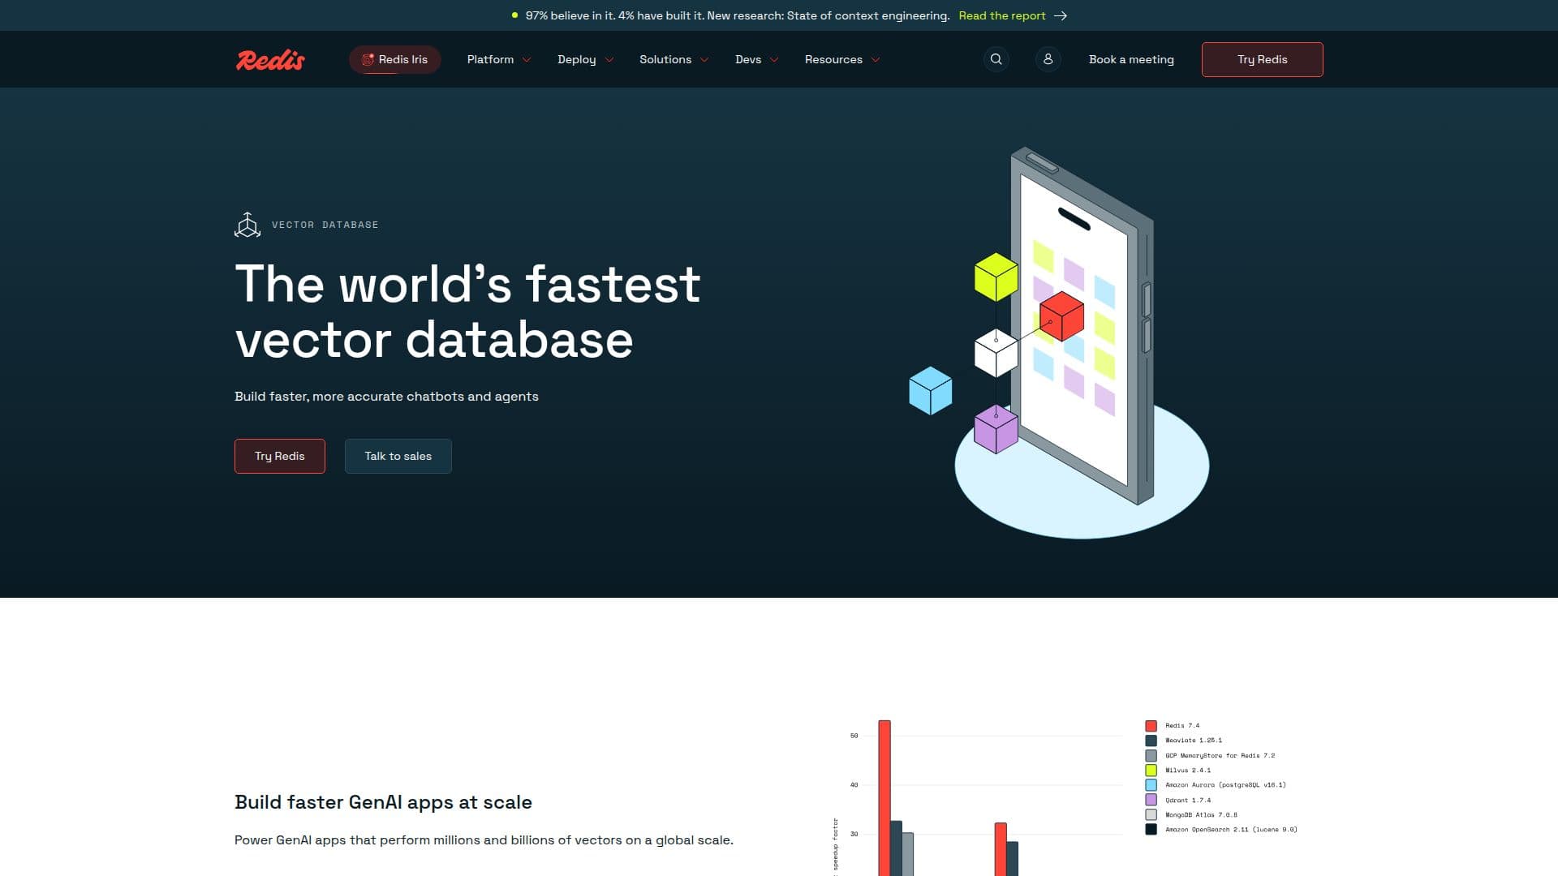
Task: Click the yellow-green cube in illustration
Action: (x=996, y=277)
